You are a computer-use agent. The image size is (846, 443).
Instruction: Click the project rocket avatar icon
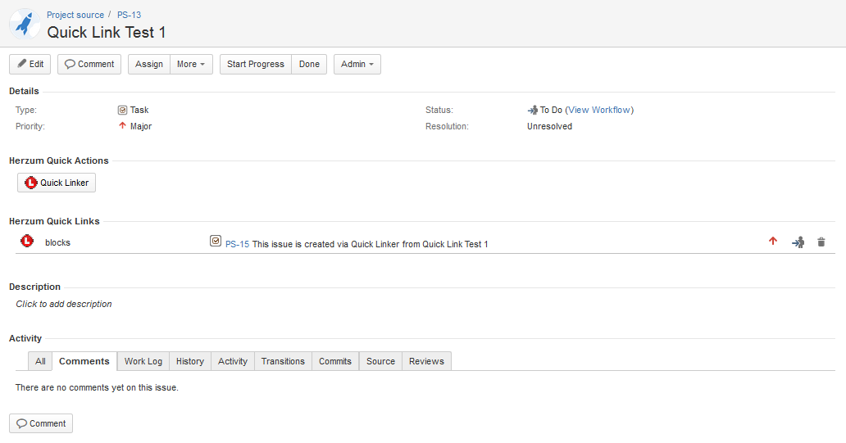tap(25, 24)
